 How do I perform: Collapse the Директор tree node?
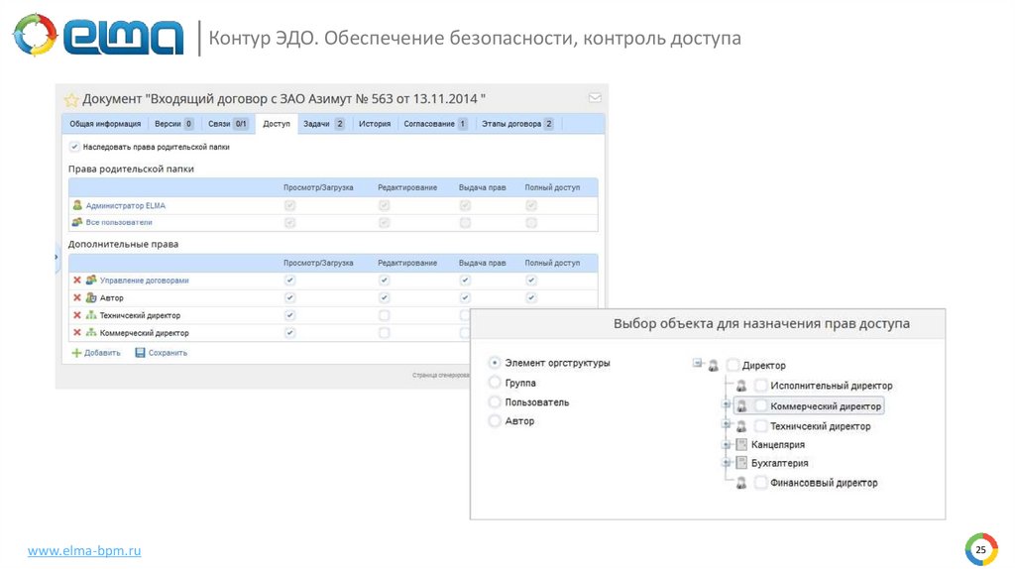click(698, 364)
